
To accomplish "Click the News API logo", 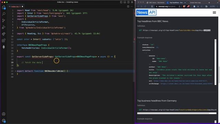I will (146, 12).
